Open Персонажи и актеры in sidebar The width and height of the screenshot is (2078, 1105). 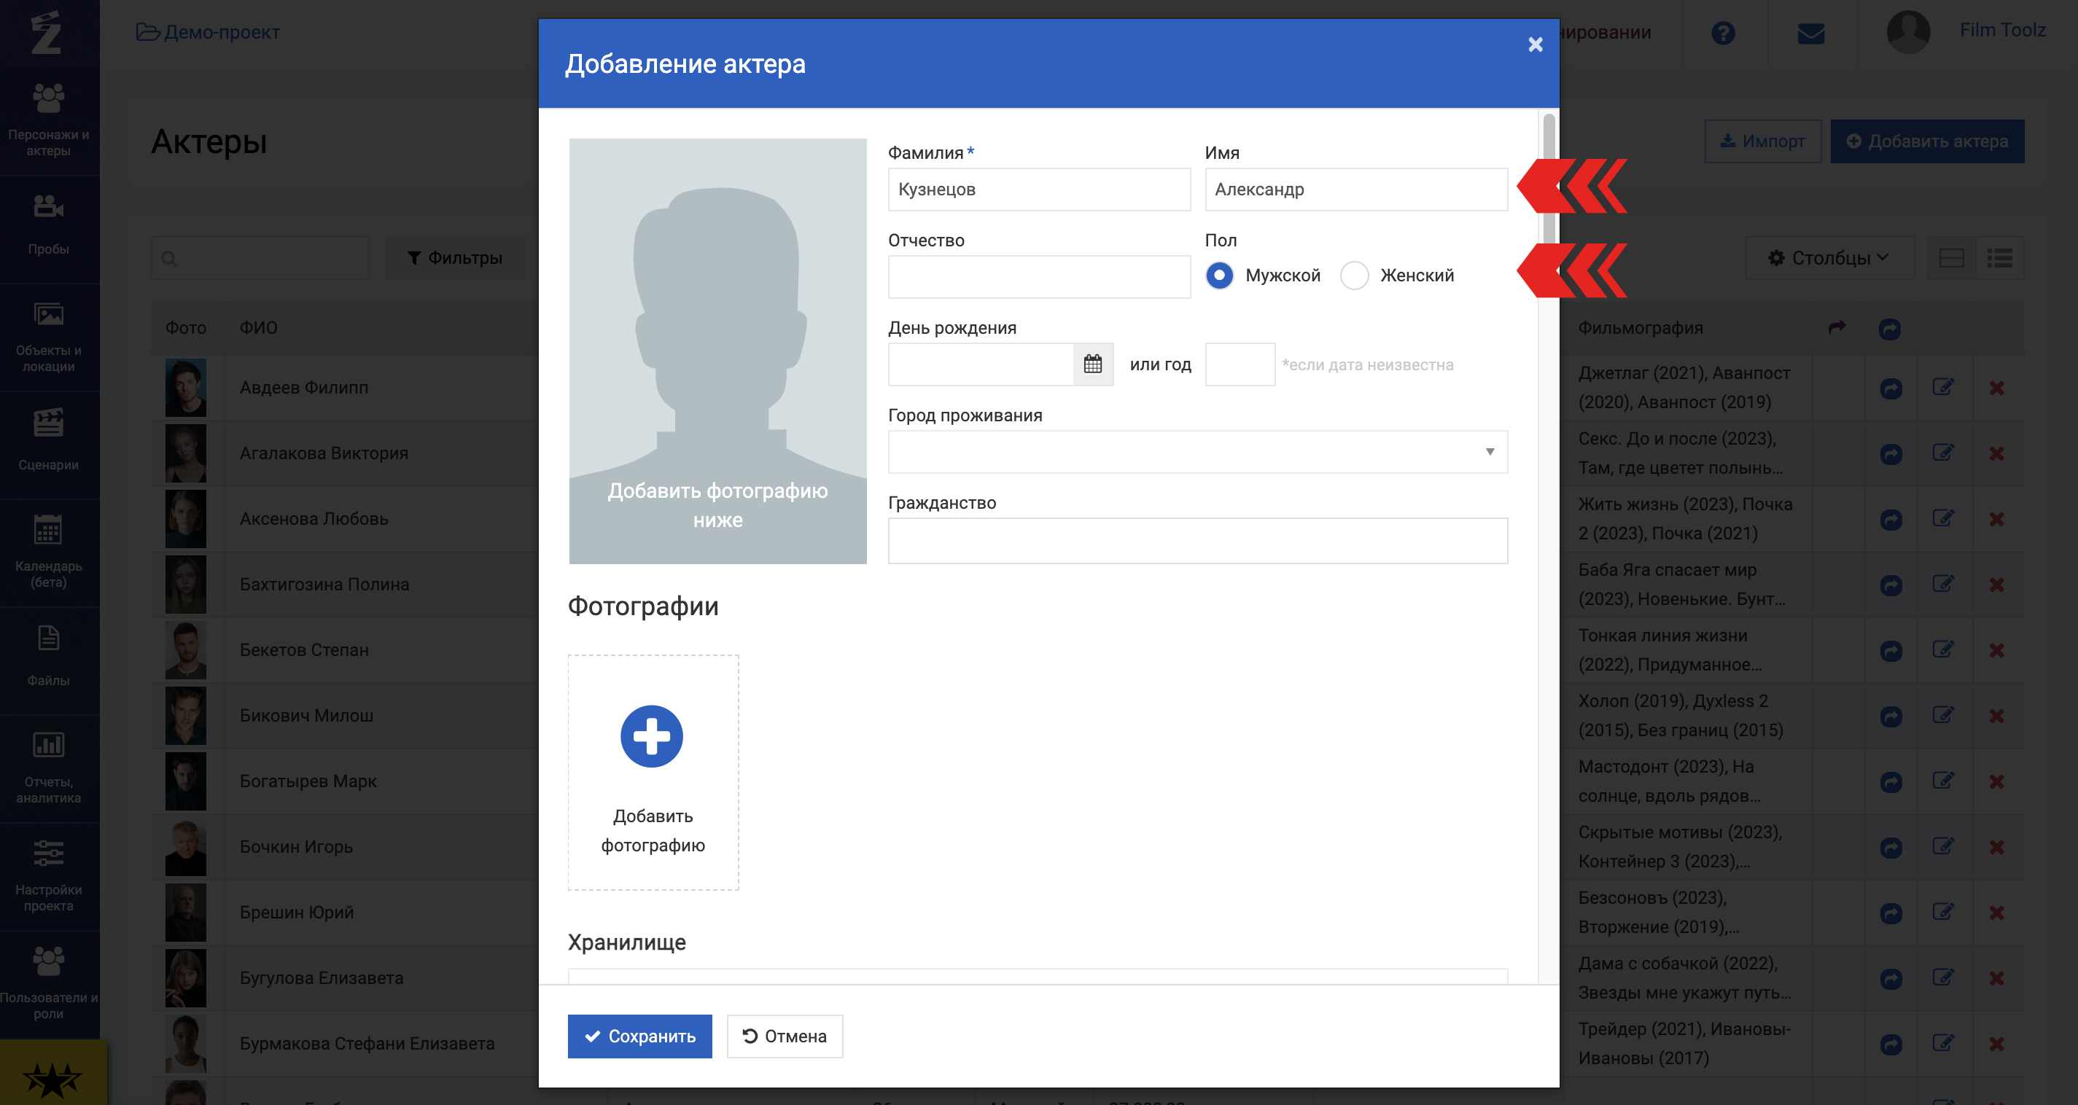(x=48, y=121)
